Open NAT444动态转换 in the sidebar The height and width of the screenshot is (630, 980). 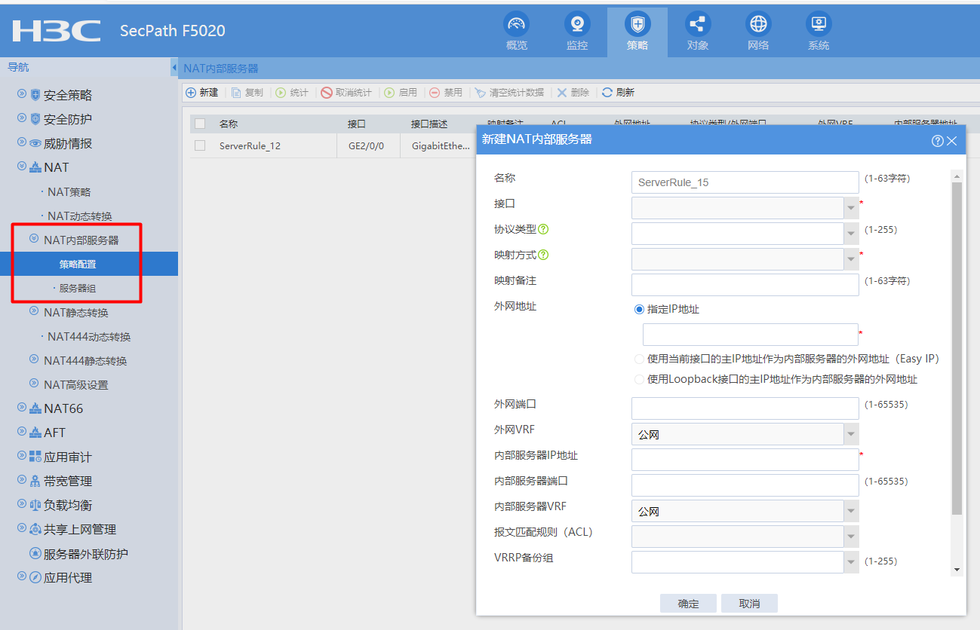[89, 337]
